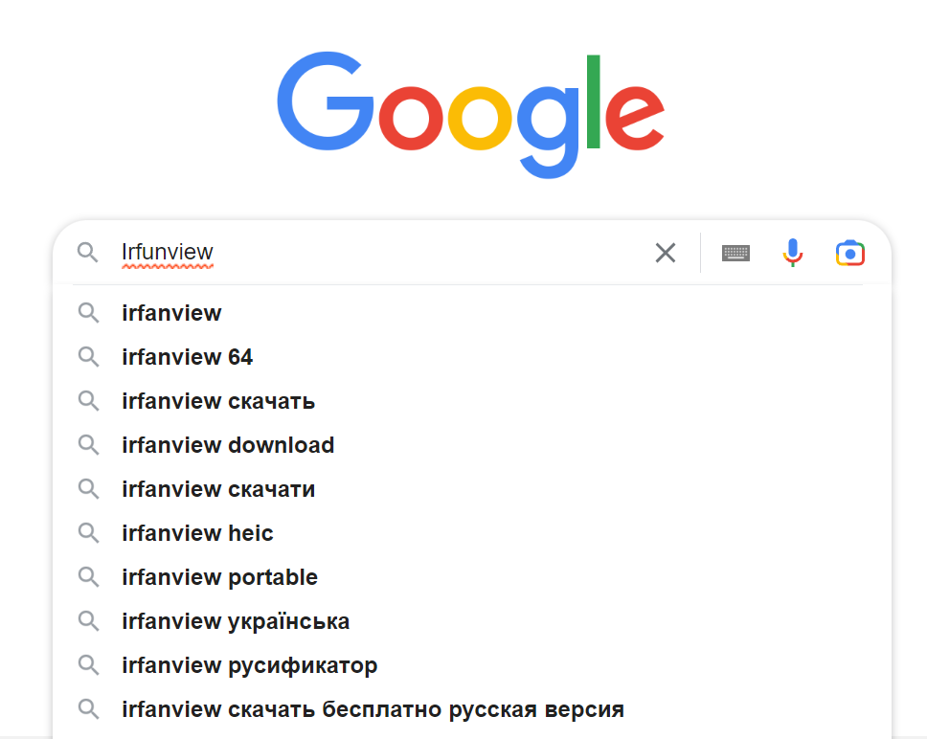Select the 'irfanview' suggestion
Screen dimensions: 927x739
click(x=171, y=313)
